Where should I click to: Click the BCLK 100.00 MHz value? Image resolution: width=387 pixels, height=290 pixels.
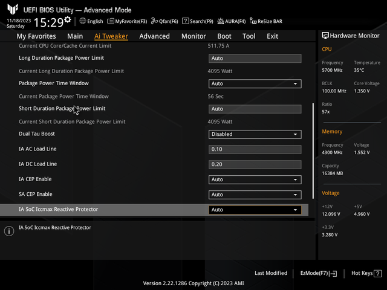coord(334,91)
